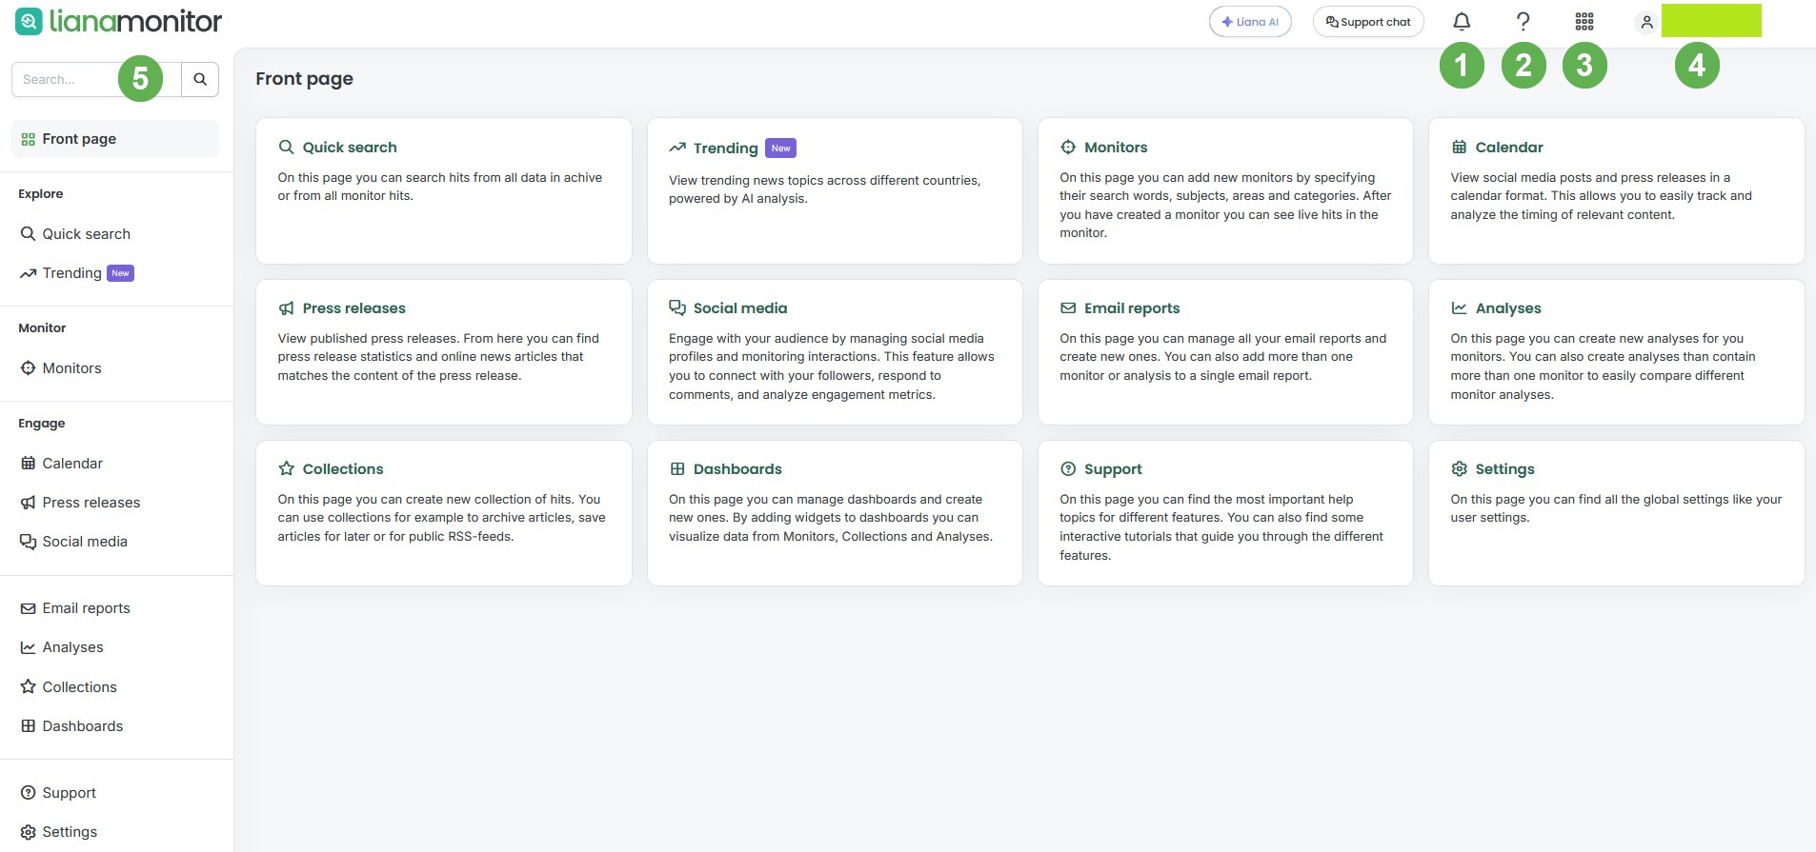The image size is (1816, 852).
Task: Open Social media in the sidebar
Action: [74, 542]
